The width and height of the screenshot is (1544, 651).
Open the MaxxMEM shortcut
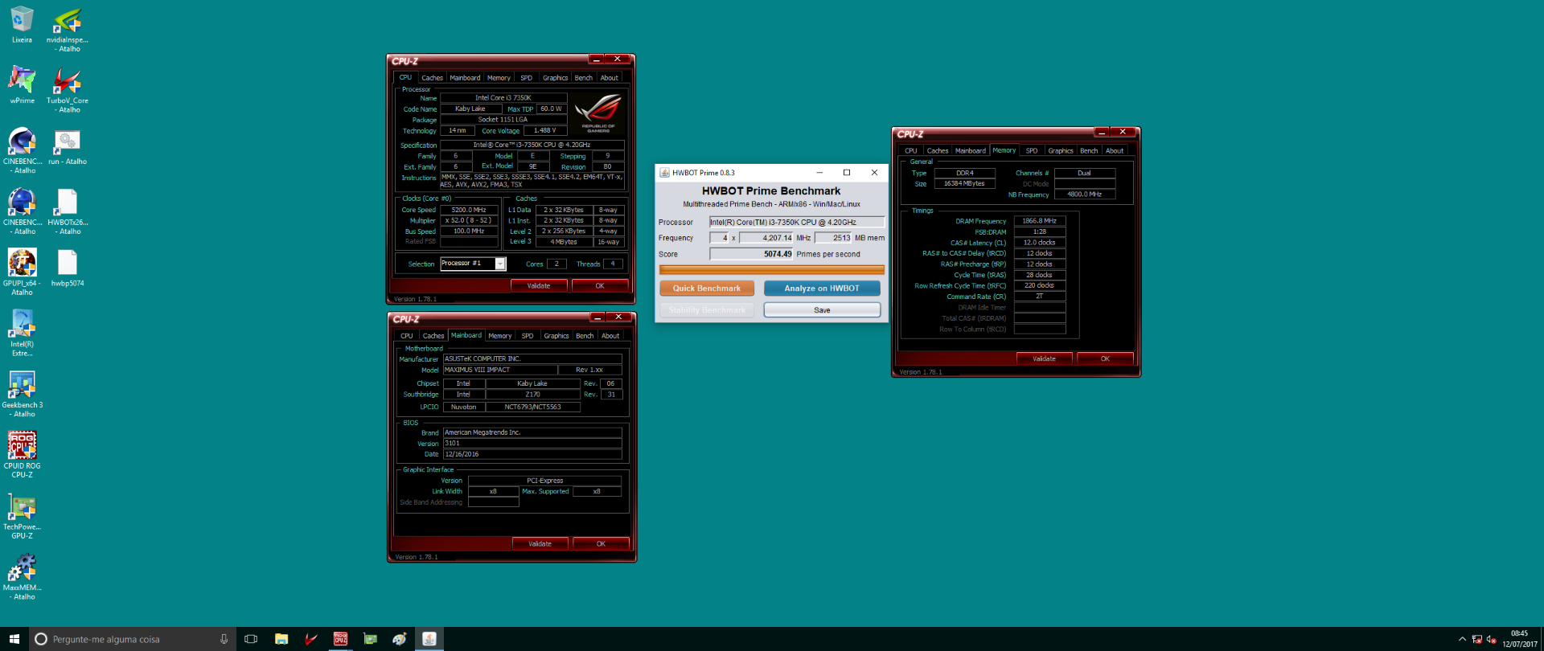pos(22,577)
